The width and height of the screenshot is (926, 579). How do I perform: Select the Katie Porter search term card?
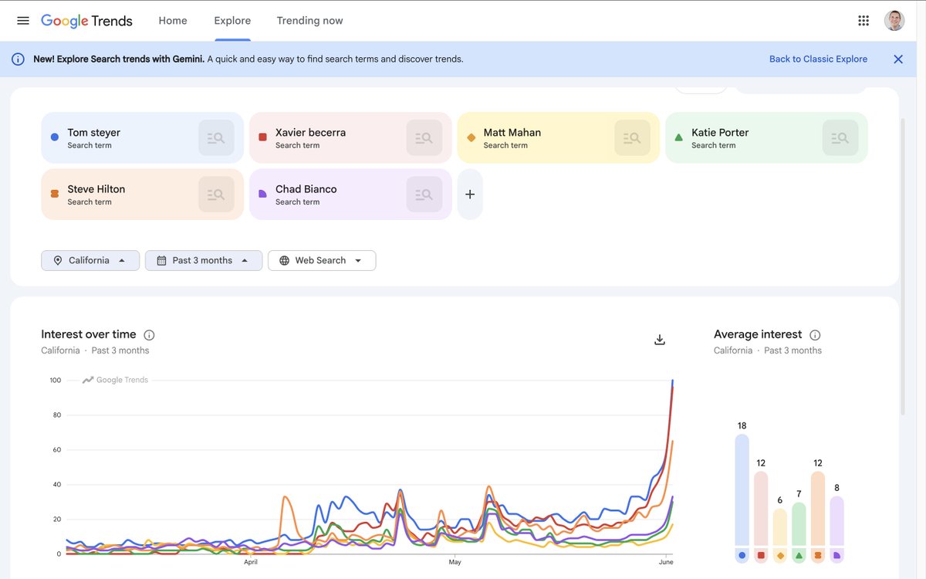pyautogui.click(x=766, y=138)
